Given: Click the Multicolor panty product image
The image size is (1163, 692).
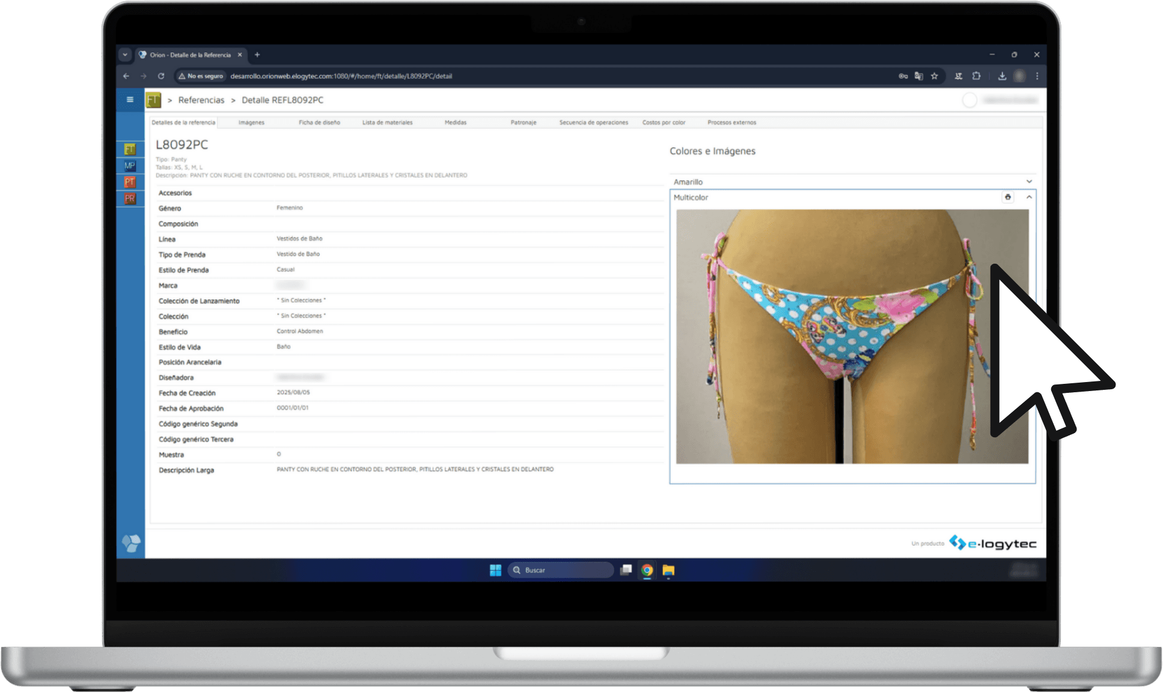Looking at the screenshot, I should coord(852,336).
